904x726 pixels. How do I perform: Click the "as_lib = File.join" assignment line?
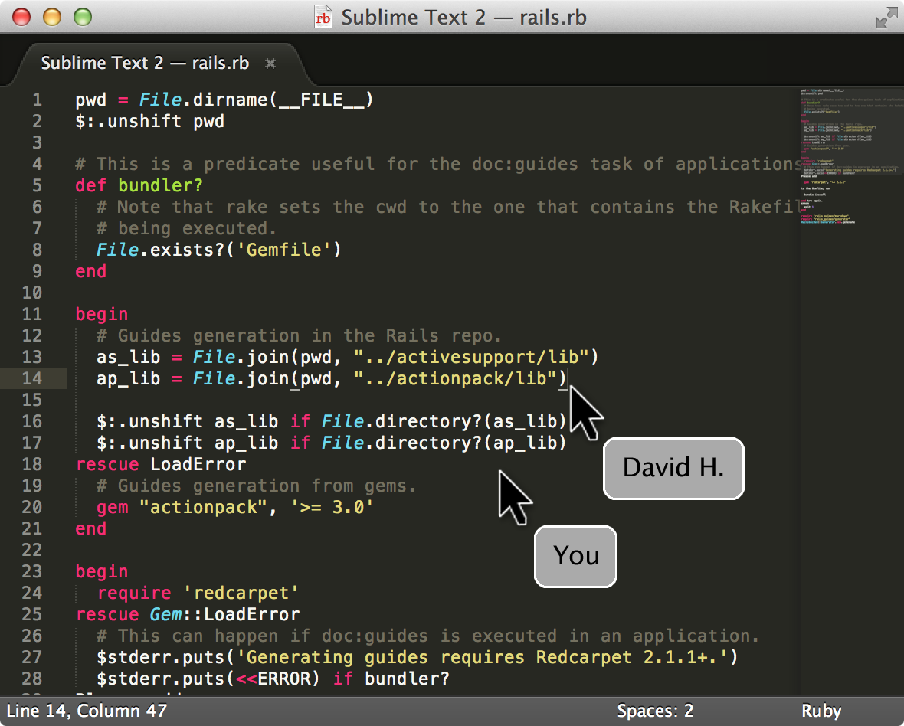pyautogui.click(x=348, y=357)
